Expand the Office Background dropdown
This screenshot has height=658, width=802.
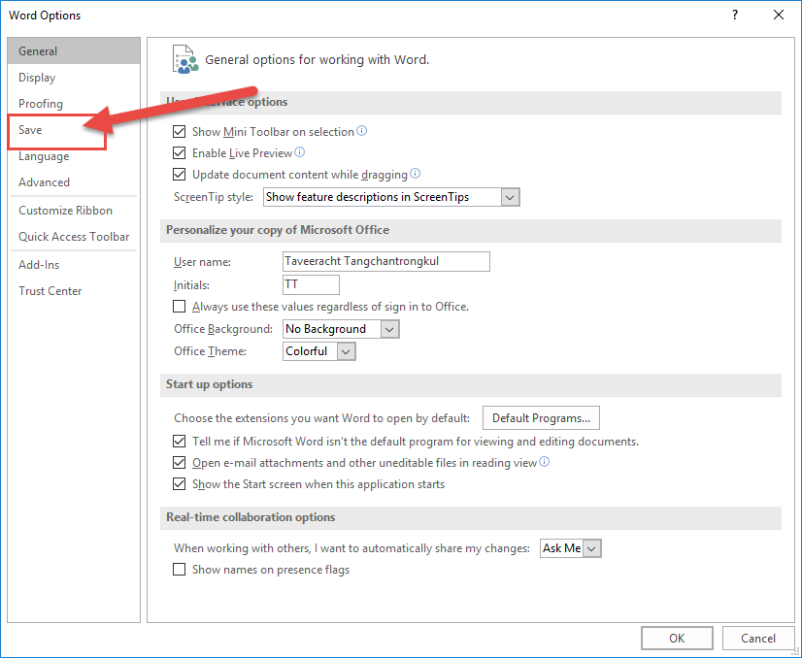point(389,329)
